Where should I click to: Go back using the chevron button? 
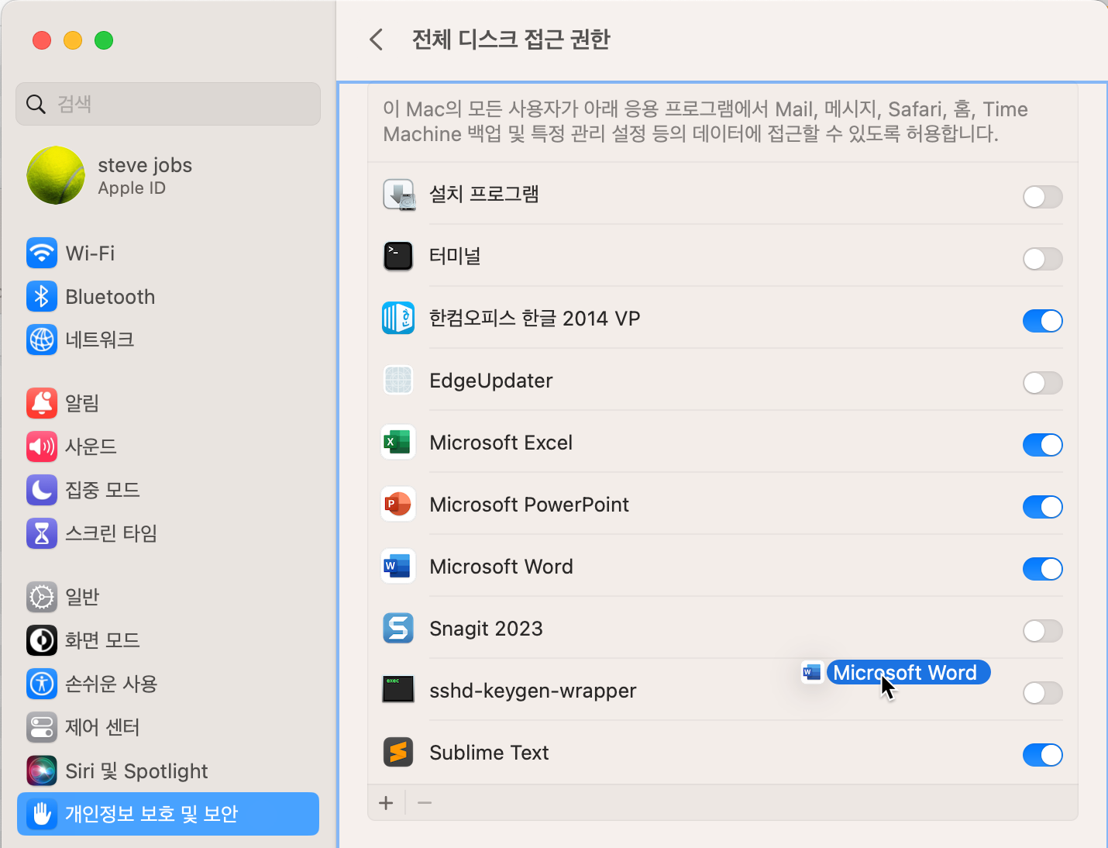[377, 40]
